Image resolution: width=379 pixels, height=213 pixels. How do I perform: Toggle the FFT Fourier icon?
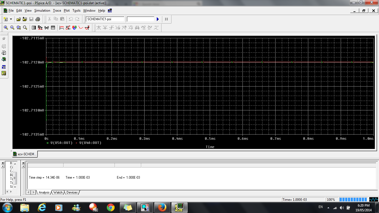coord(40,28)
